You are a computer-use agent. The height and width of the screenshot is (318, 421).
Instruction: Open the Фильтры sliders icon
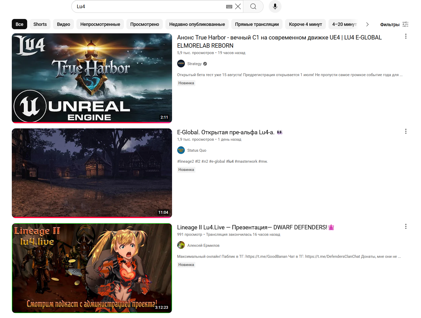[405, 24]
